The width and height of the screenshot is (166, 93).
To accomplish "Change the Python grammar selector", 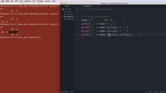I will [156, 92].
